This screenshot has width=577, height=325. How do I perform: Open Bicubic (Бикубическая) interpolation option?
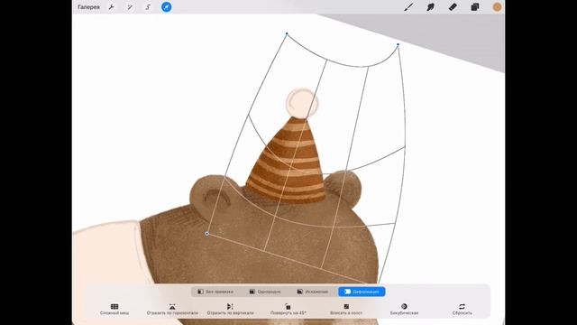[x=404, y=309]
